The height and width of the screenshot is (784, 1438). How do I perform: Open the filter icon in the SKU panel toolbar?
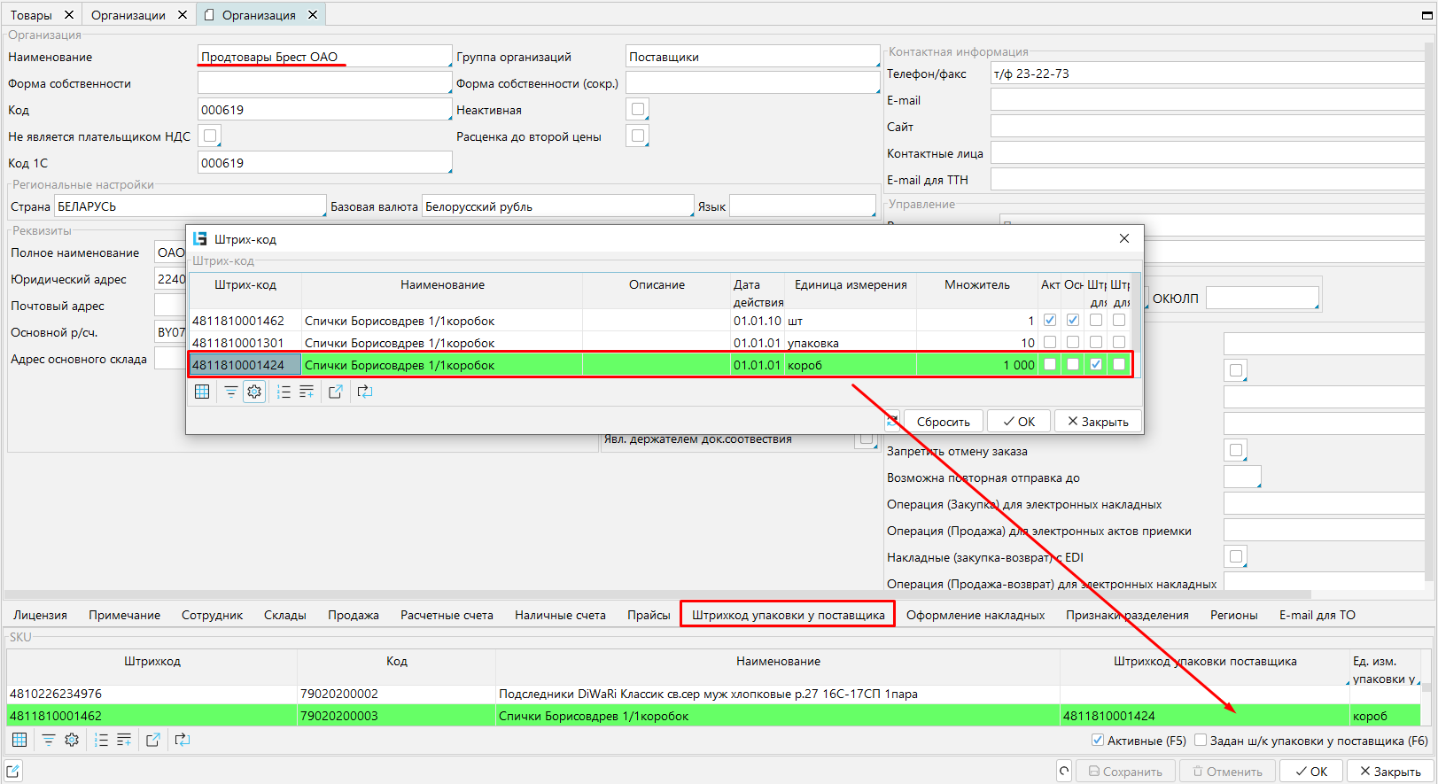(48, 740)
